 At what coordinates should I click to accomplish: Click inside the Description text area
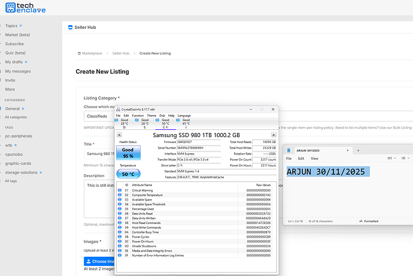[x=99, y=201]
